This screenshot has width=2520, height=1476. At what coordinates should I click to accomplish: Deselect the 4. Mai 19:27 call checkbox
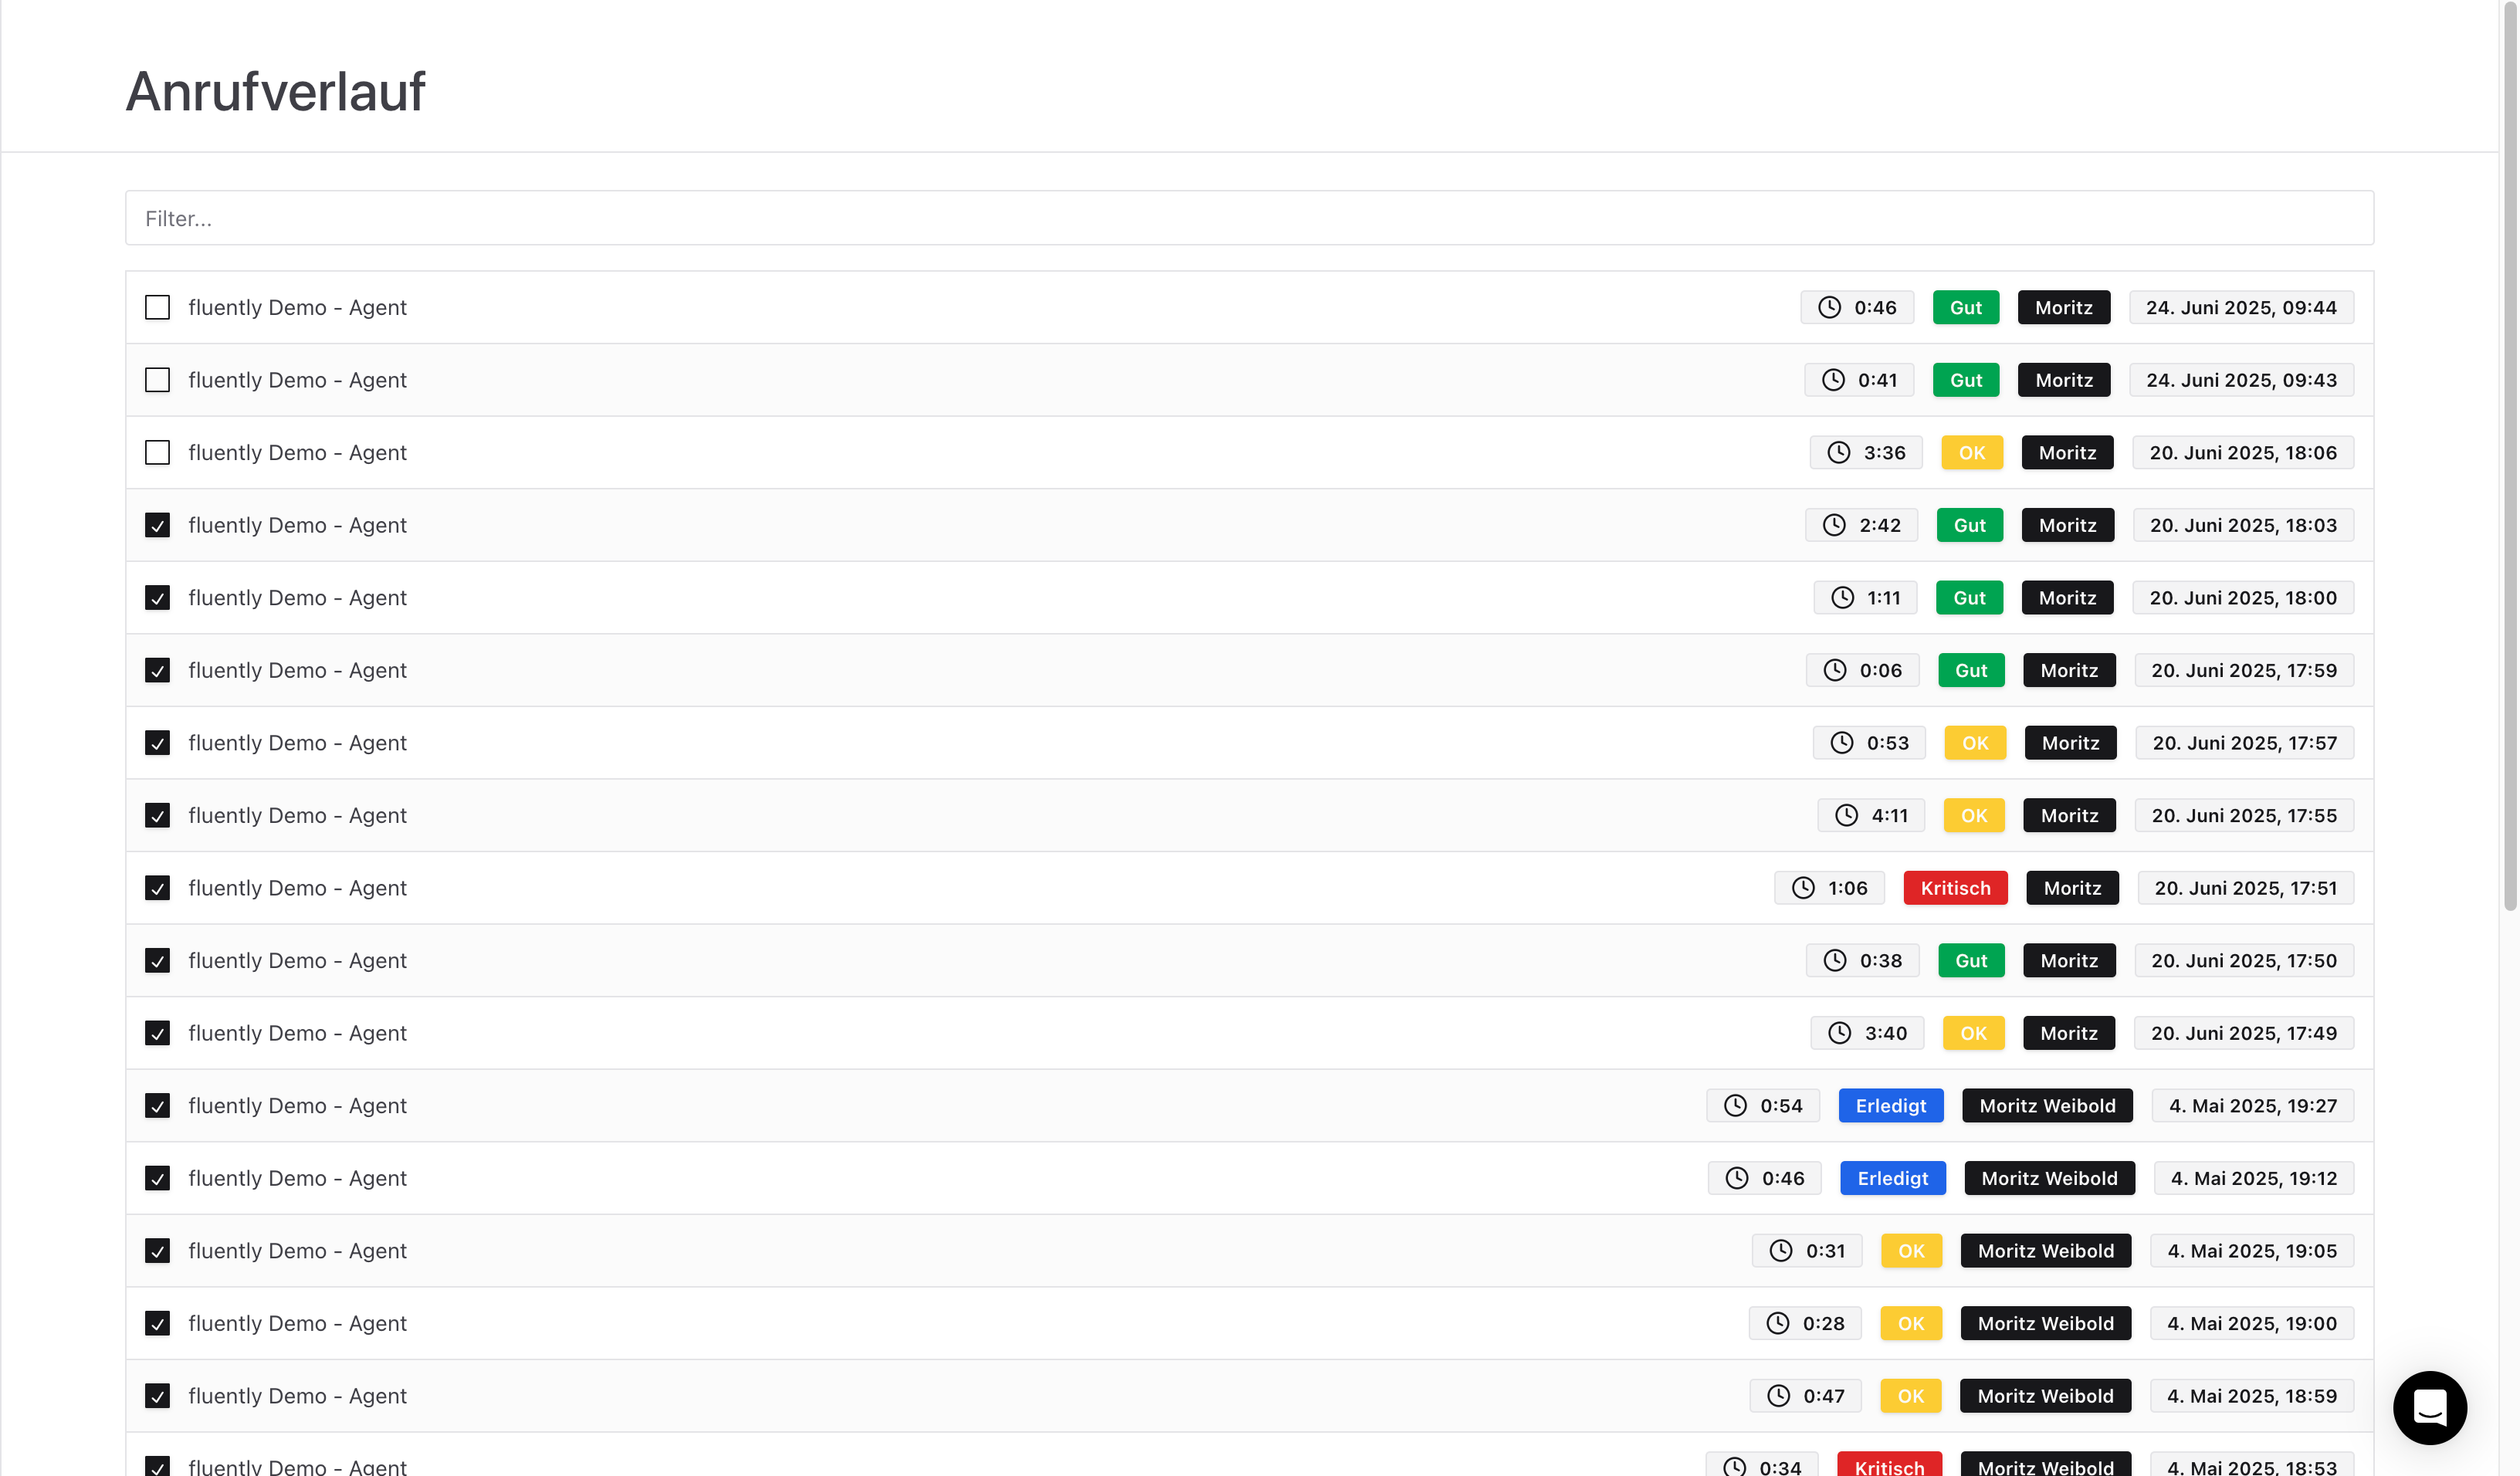coord(157,1105)
